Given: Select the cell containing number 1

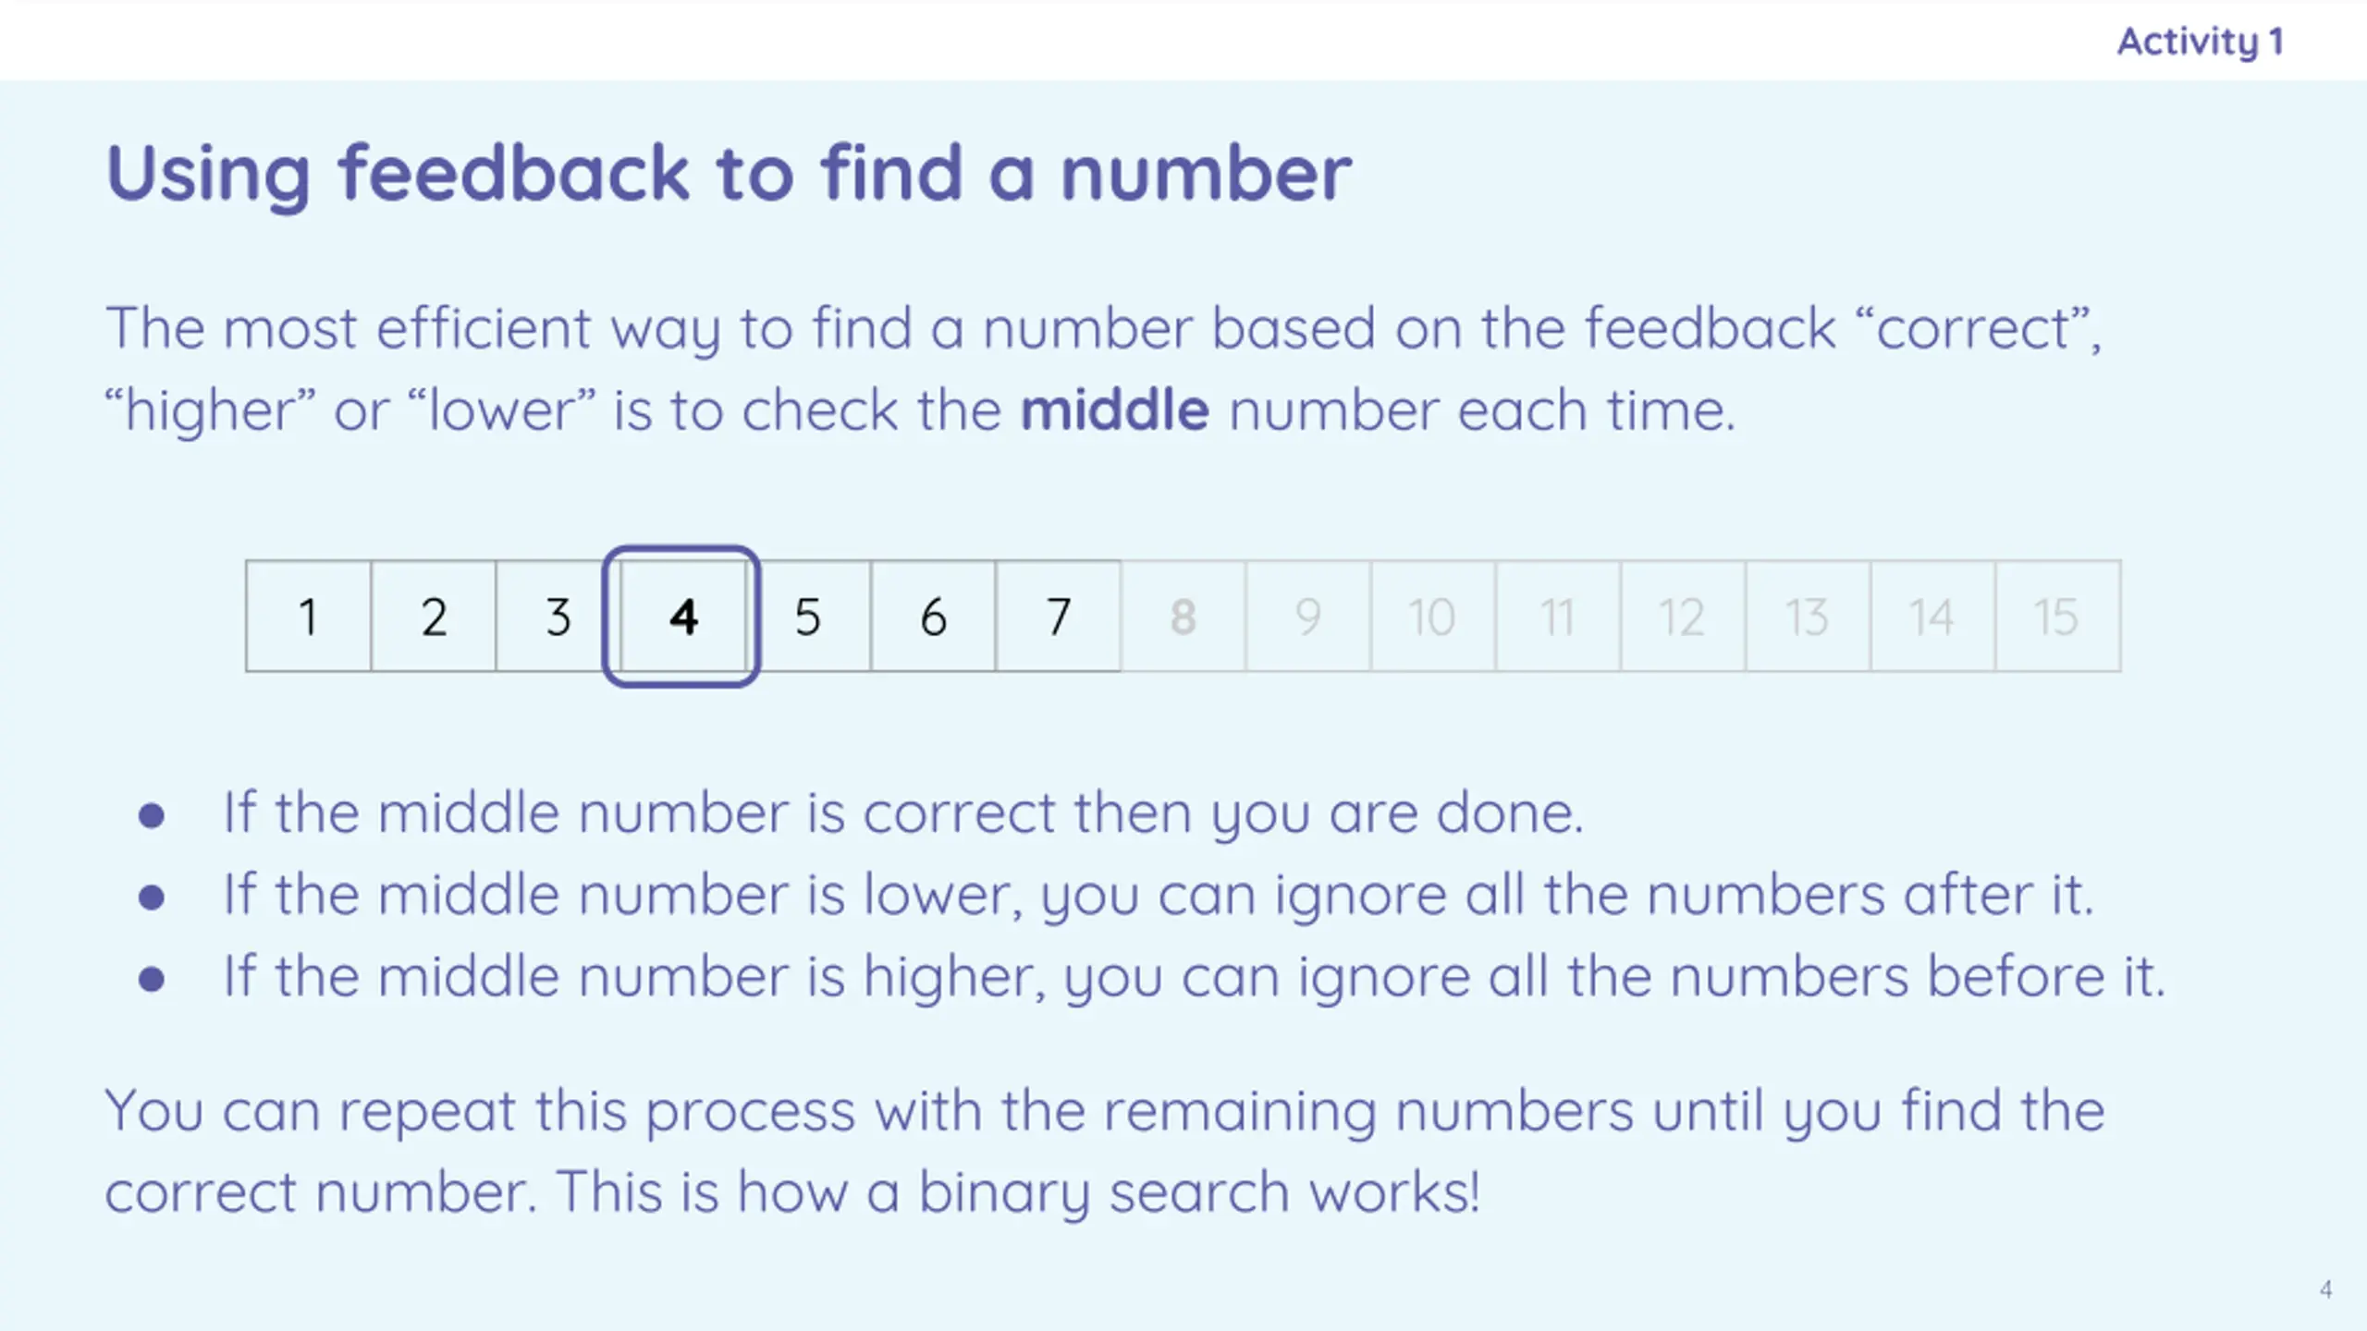Looking at the screenshot, I should [x=309, y=616].
